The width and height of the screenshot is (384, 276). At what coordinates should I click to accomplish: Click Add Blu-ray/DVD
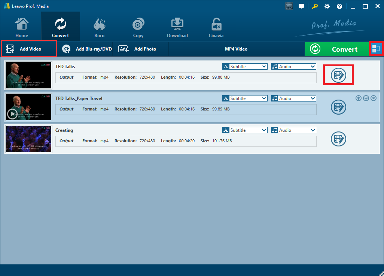(87, 49)
